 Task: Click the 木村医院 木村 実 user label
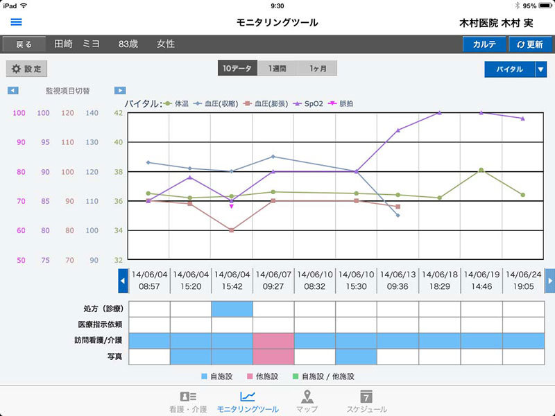[x=496, y=23]
